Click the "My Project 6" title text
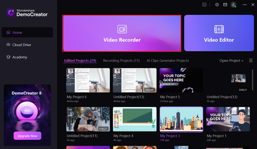The height and width of the screenshot is (149, 257). (x=77, y=97)
